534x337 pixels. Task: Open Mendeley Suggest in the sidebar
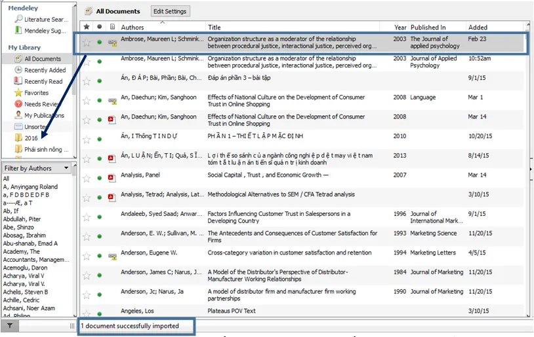point(40,31)
